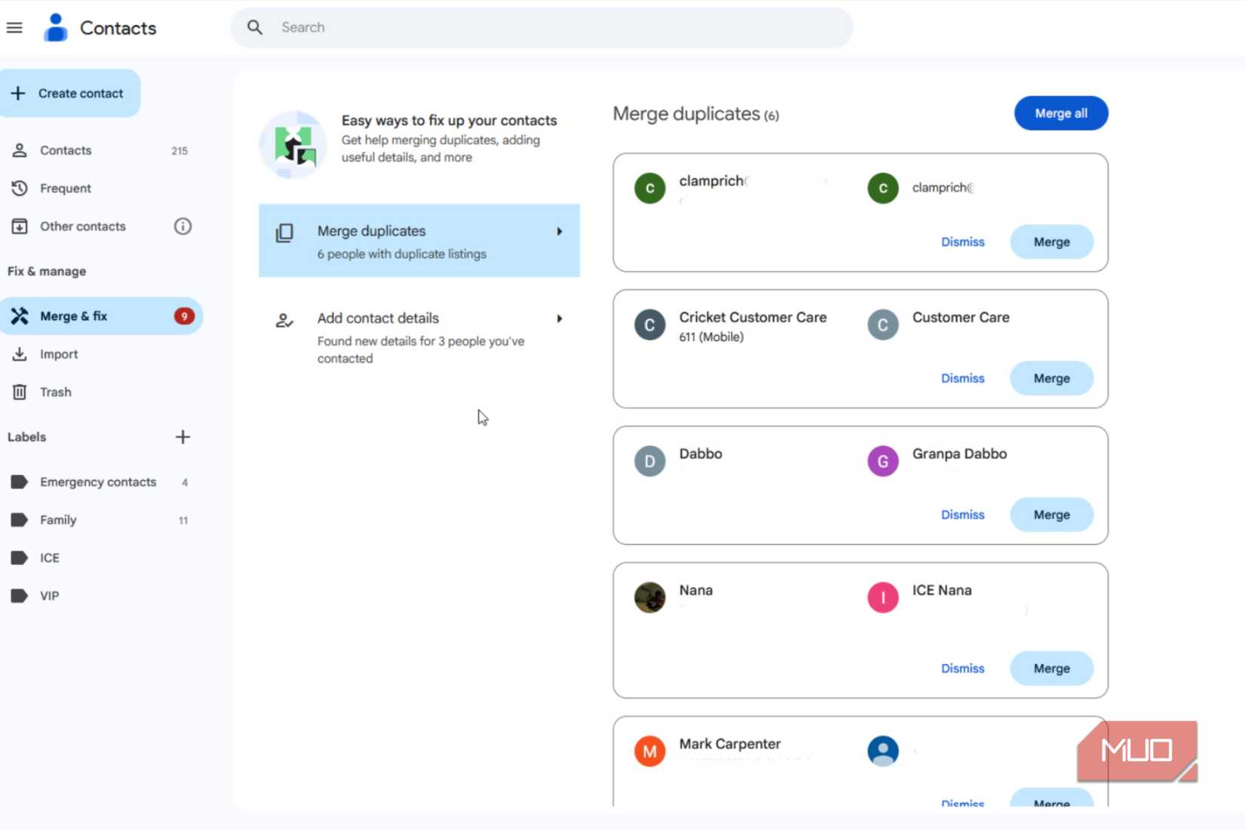Image resolution: width=1245 pixels, height=830 pixels.
Task: Click the Other contacts archive icon
Action: (x=20, y=226)
